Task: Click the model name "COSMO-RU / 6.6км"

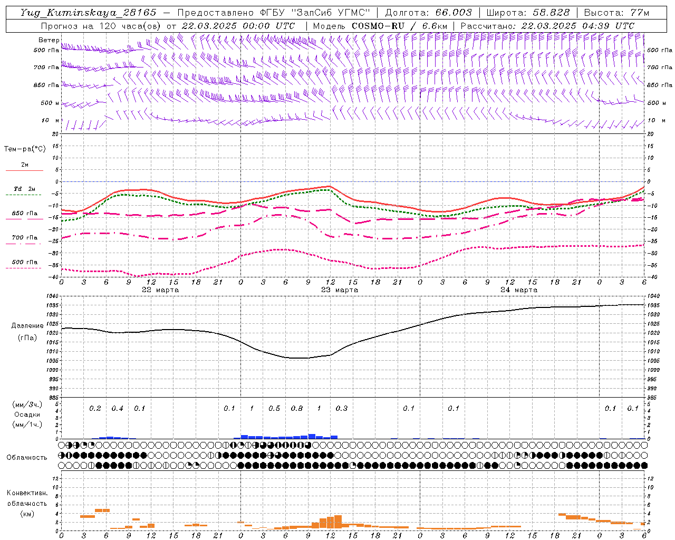Action: click(x=400, y=26)
